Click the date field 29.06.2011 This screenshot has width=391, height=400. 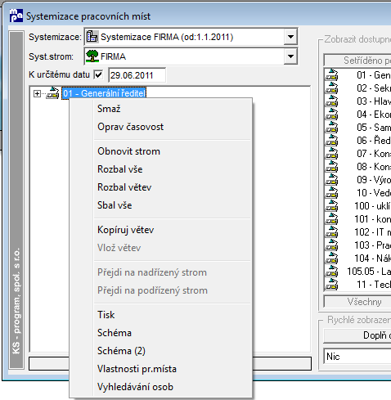tap(137, 75)
